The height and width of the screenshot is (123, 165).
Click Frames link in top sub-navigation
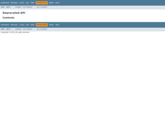[18, 7]
